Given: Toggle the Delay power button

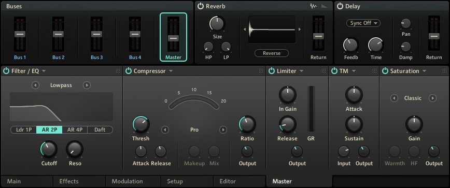Looking at the screenshot, I should click(340, 6).
